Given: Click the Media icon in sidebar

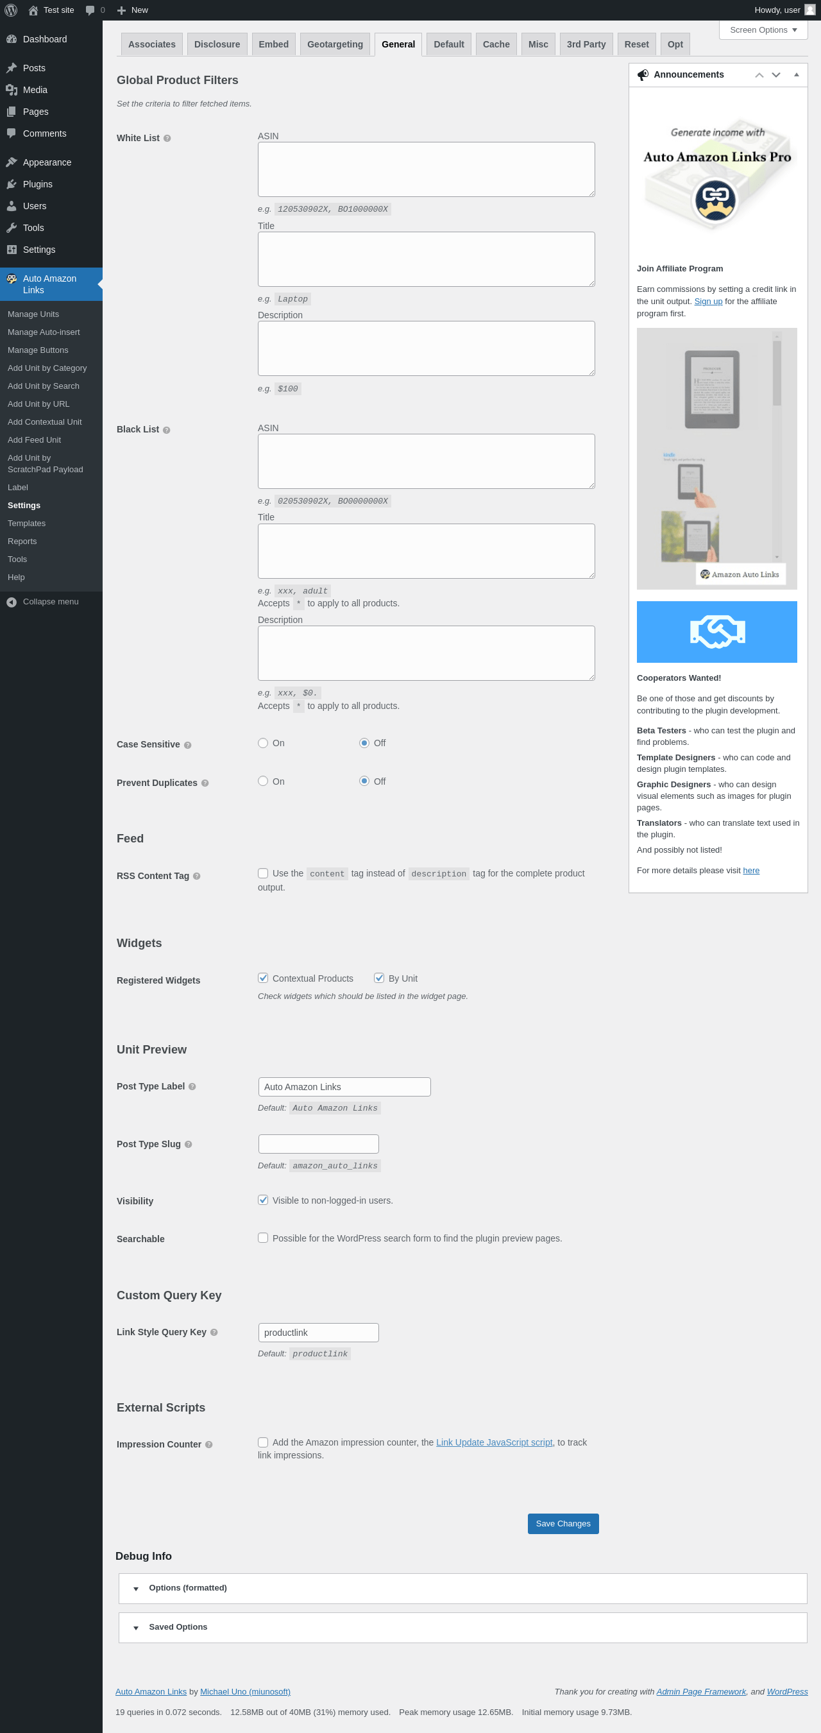Looking at the screenshot, I should pos(12,89).
